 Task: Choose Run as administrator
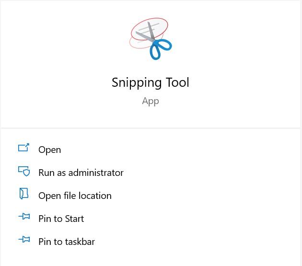click(x=81, y=173)
